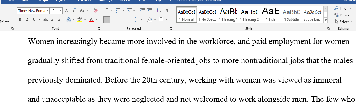The image size is (356, 109).
Task: Open Text Effects and Typography
Action: click(x=69, y=20)
